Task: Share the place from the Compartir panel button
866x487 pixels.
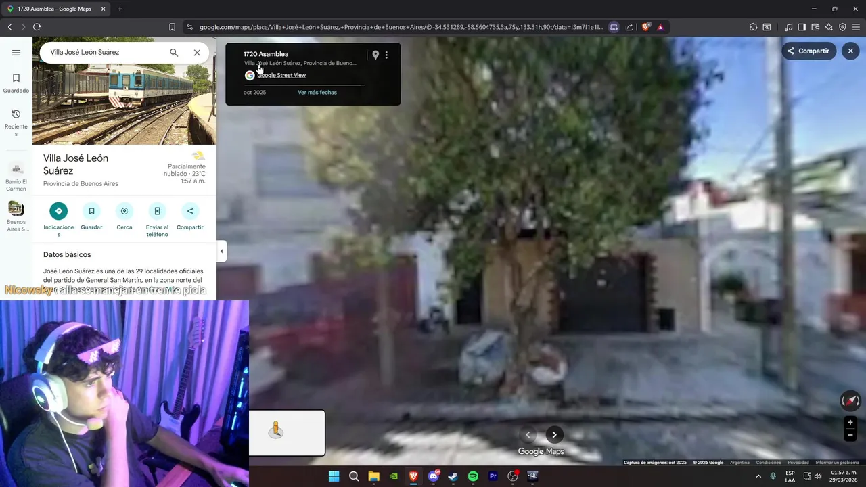Action: [x=190, y=217]
